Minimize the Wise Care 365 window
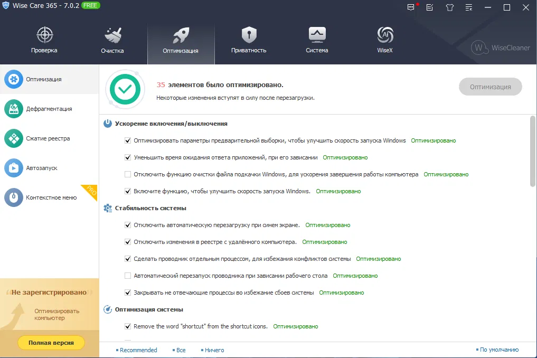The width and height of the screenshot is (537, 358). pyautogui.click(x=488, y=7)
